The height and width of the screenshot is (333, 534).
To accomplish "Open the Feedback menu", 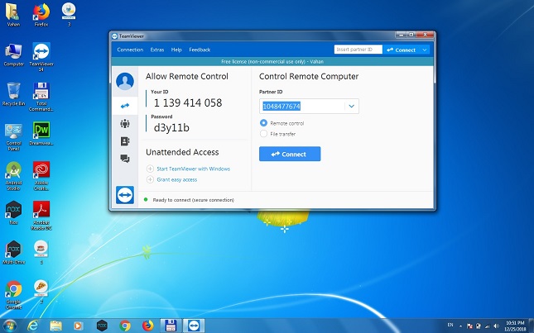I will [200, 50].
